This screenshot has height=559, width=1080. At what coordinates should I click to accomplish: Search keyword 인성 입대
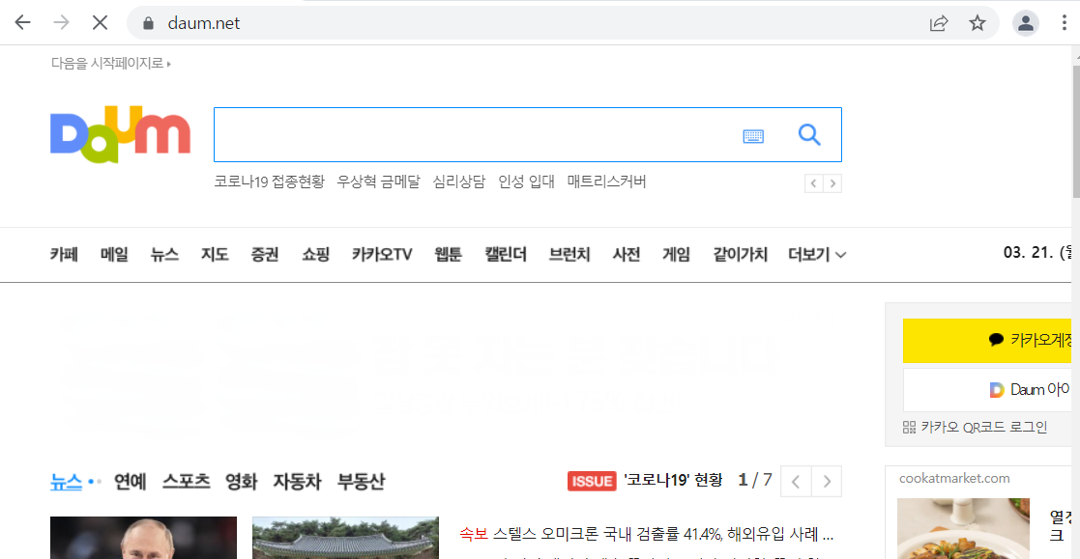pos(526,182)
